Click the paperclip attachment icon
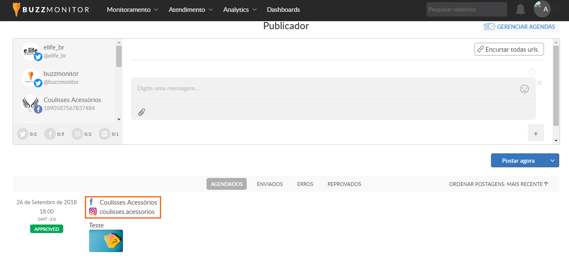The image size is (569, 258). (x=142, y=112)
